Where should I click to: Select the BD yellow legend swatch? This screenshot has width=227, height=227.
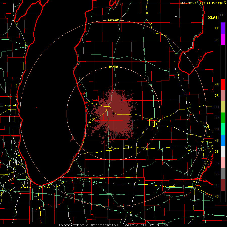[x=223, y=107]
